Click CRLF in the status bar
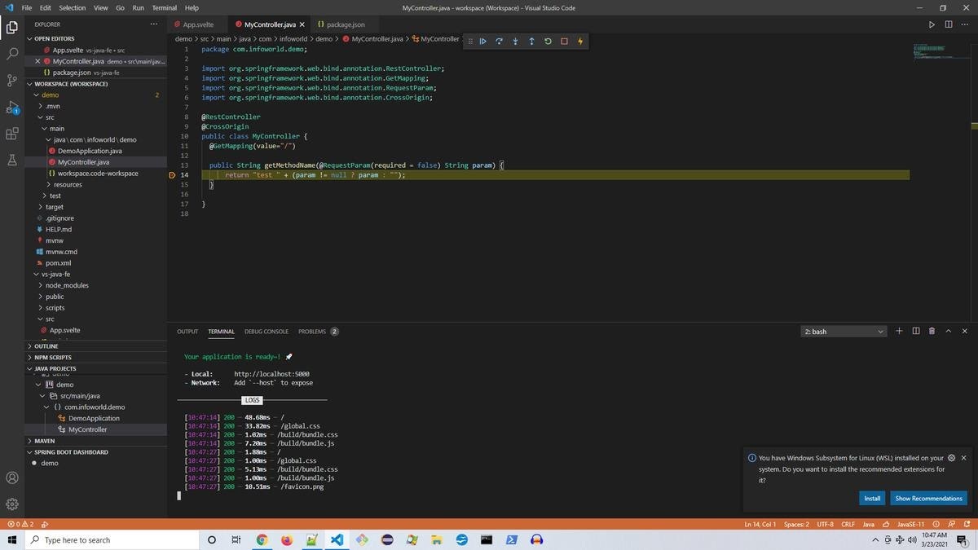 point(849,525)
